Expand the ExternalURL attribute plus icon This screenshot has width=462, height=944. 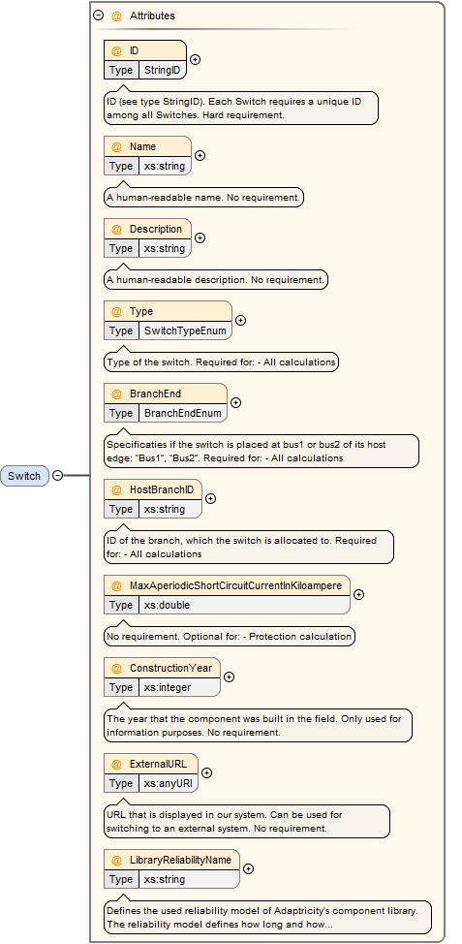pos(206,773)
